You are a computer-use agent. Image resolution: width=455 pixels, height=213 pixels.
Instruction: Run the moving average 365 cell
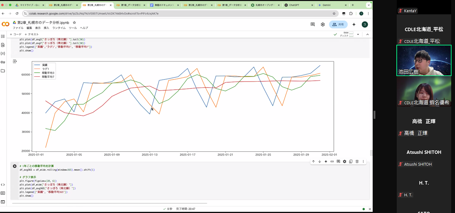[x=15, y=166]
